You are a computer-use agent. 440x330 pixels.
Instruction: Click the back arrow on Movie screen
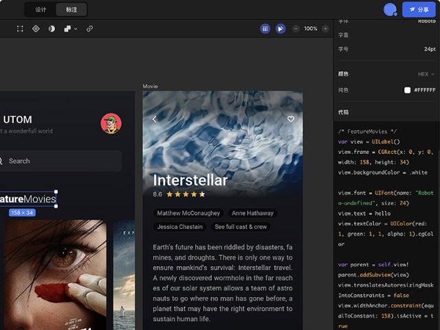pyautogui.click(x=154, y=119)
